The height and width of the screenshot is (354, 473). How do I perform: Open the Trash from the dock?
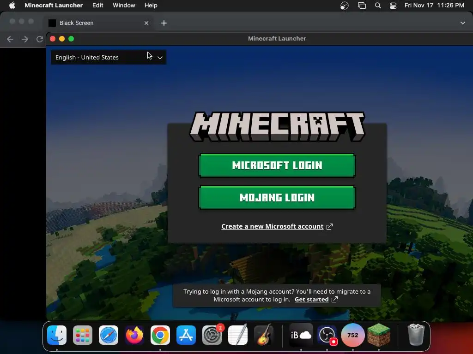click(x=416, y=335)
